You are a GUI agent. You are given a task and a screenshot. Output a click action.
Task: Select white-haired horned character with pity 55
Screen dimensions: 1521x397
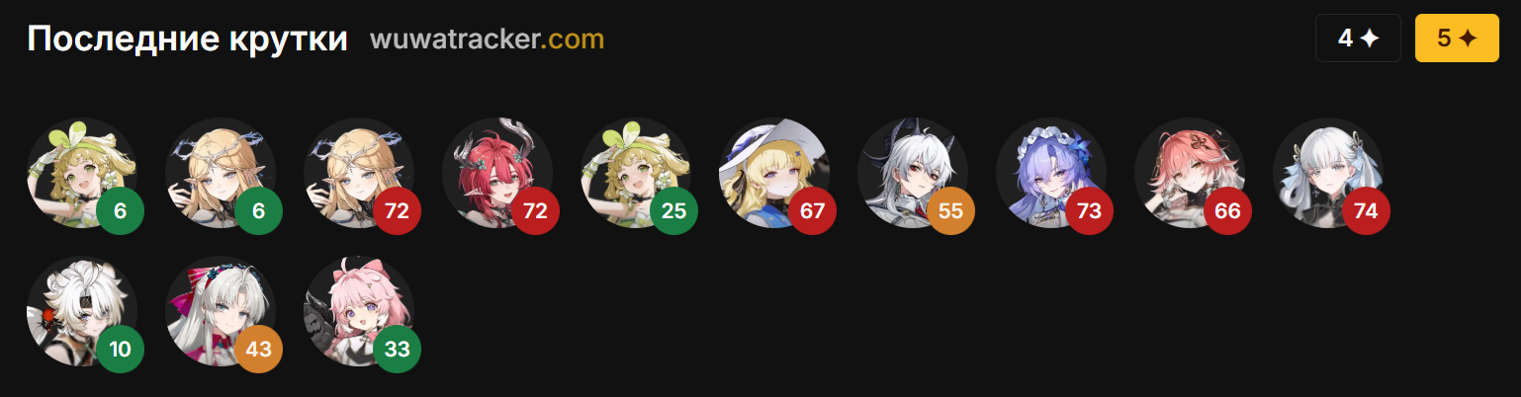coord(913,174)
